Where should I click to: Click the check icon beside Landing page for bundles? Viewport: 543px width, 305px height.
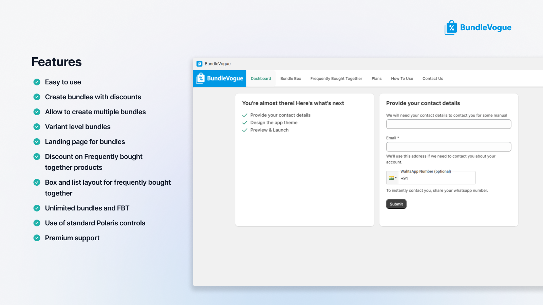[x=37, y=142]
